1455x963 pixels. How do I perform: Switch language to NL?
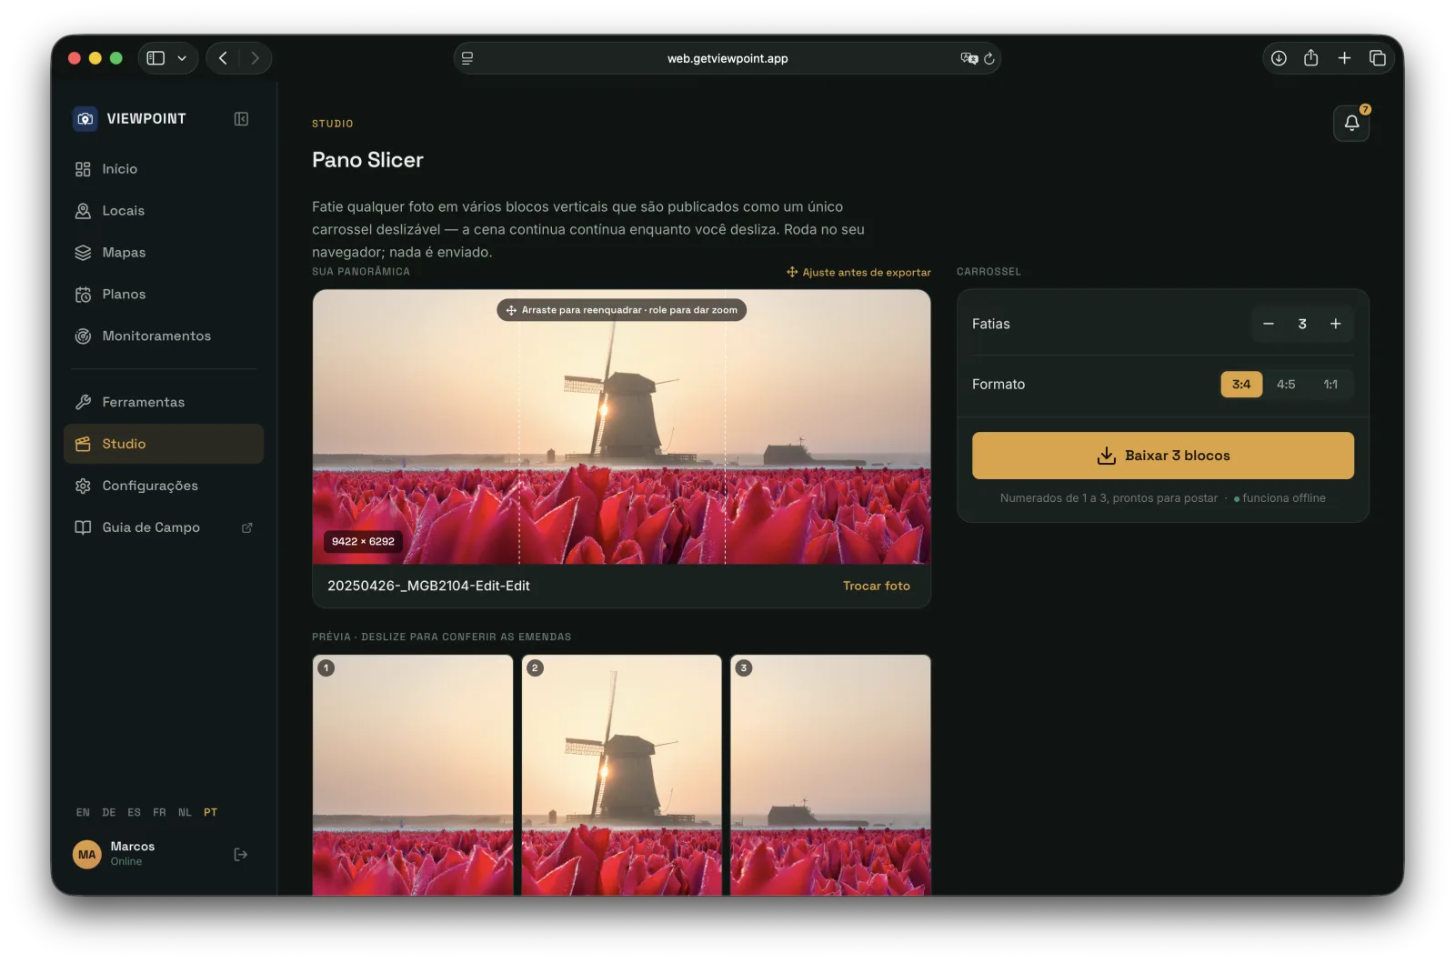click(x=185, y=812)
